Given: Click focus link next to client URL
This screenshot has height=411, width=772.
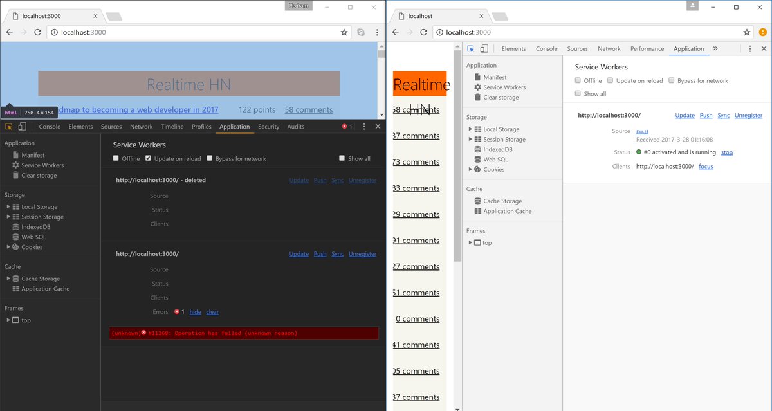Looking at the screenshot, I should point(706,166).
